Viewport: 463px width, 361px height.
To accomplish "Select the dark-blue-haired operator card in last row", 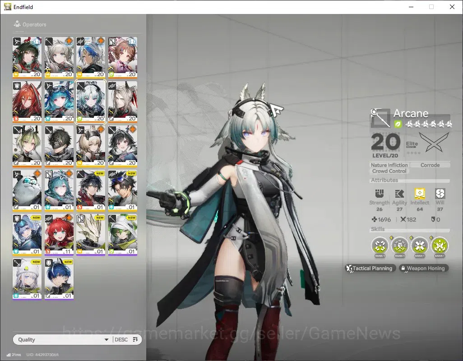I will pos(59,278).
